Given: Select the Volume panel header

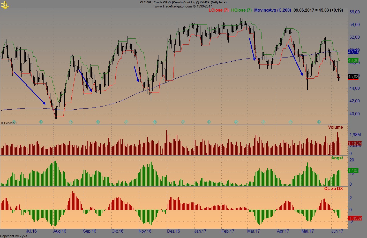Looking at the screenshot, I should point(335,127).
